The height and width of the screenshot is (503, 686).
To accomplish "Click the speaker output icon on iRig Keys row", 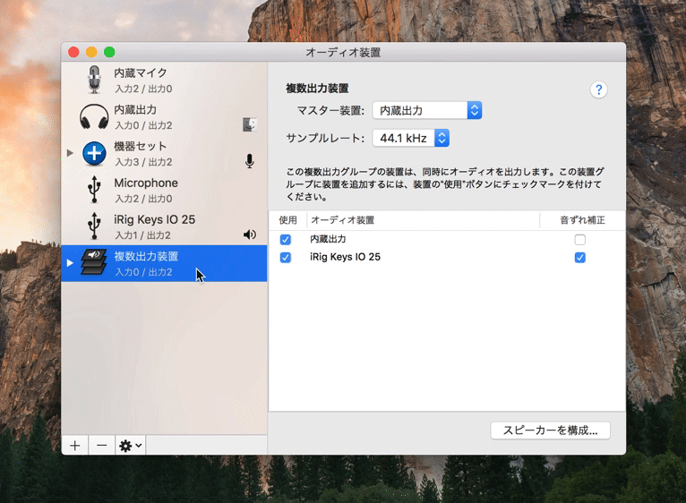I will [250, 234].
